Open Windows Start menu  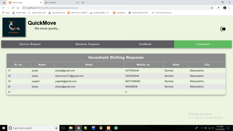pos(3,128)
